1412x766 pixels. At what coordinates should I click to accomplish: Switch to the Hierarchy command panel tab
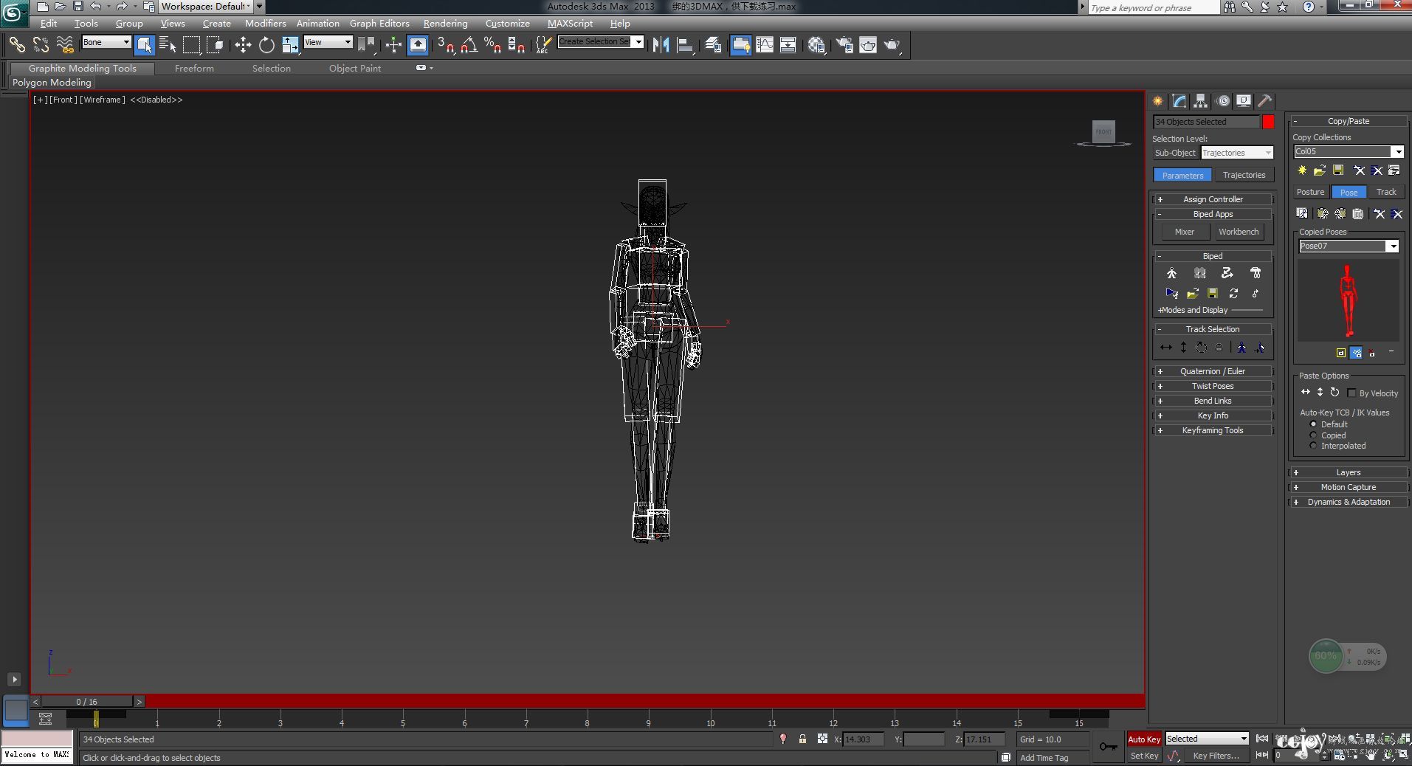tap(1201, 101)
